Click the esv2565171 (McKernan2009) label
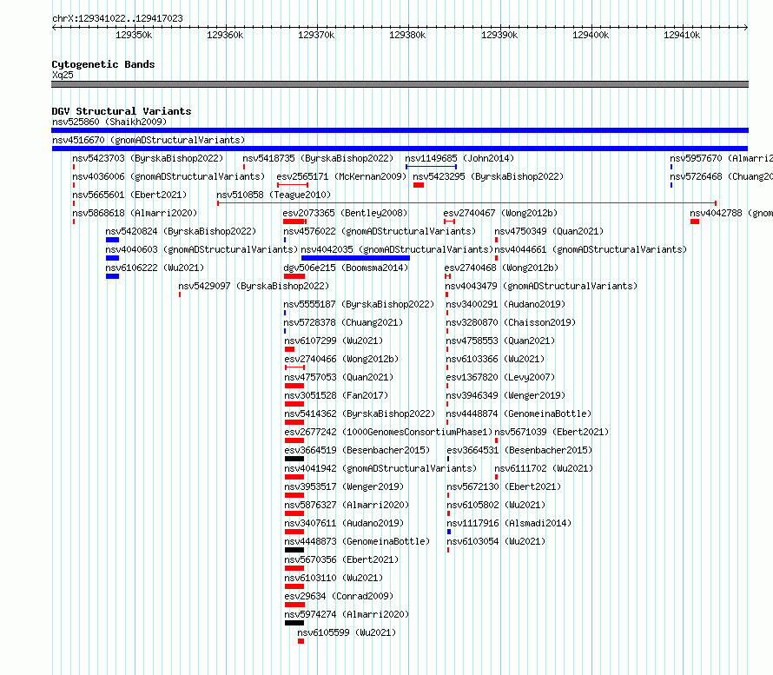 coord(341,176)
